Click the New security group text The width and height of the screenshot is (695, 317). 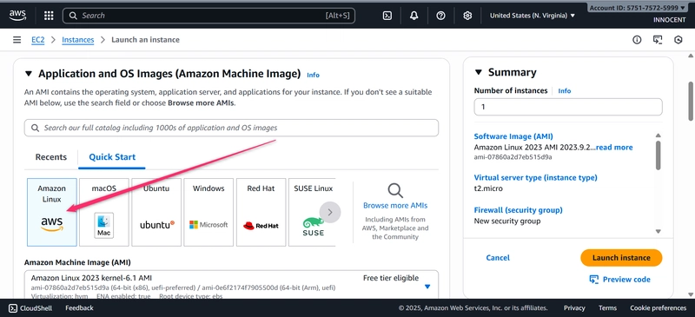coord(507,221)
